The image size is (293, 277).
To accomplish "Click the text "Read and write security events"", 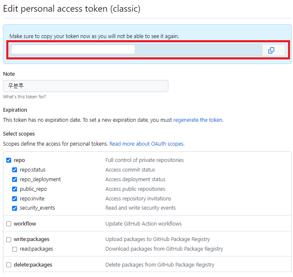I will tap(140, 208).
